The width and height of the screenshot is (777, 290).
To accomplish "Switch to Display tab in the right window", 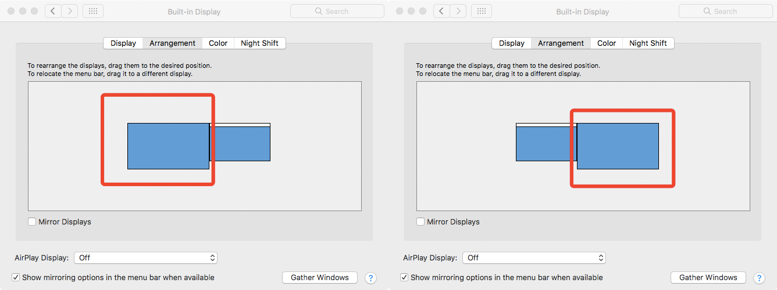I will (512, 43).
